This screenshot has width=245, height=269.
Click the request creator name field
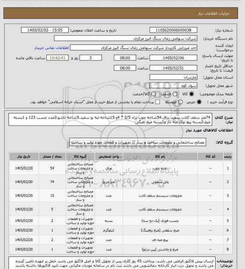pyautogui.click(x=134, y=48)
